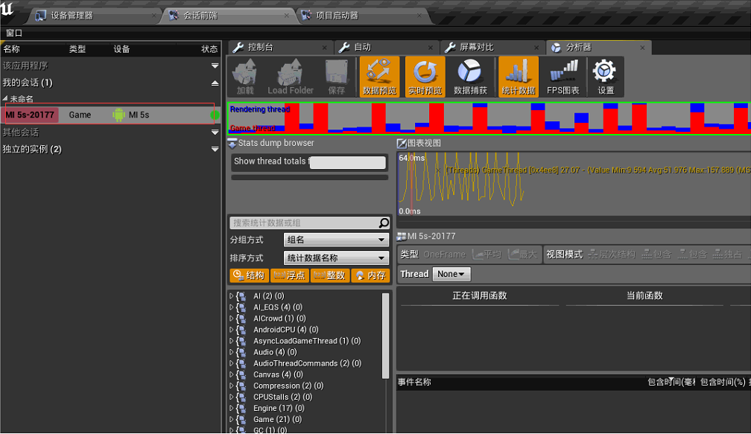Expand the Engine stats group
The image size is (751, 434).
pos(233,408)
